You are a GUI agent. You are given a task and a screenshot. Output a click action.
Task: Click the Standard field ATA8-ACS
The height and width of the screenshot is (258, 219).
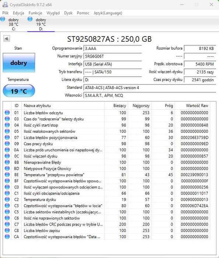coord(150,87)
